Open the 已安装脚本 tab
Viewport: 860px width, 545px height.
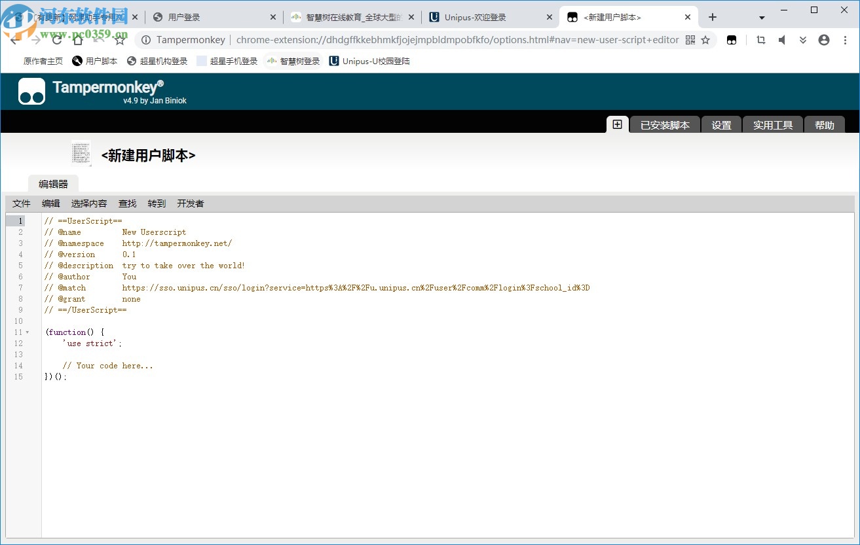pos(665,125)
